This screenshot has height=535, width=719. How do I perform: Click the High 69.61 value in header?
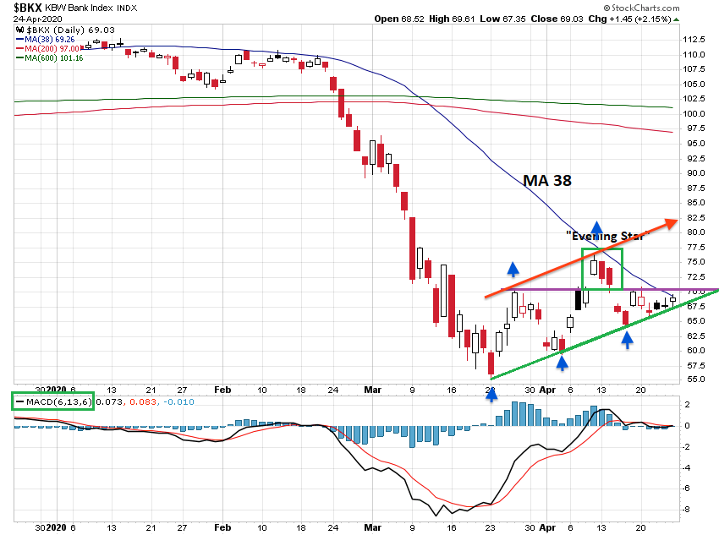coord(452,19)
